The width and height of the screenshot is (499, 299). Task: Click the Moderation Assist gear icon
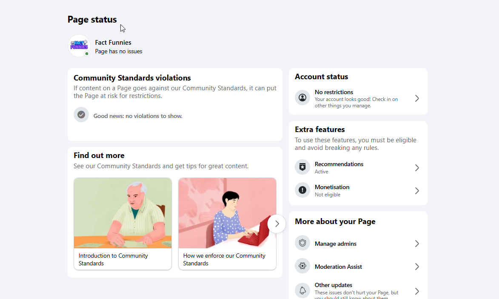(302, 266)
